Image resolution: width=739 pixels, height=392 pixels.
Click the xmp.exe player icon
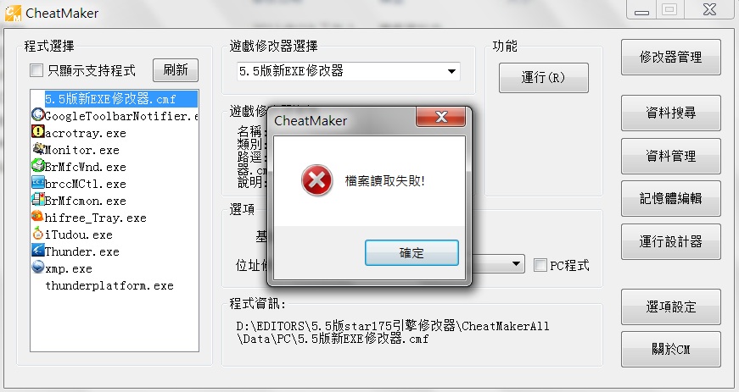coord(37,267)
